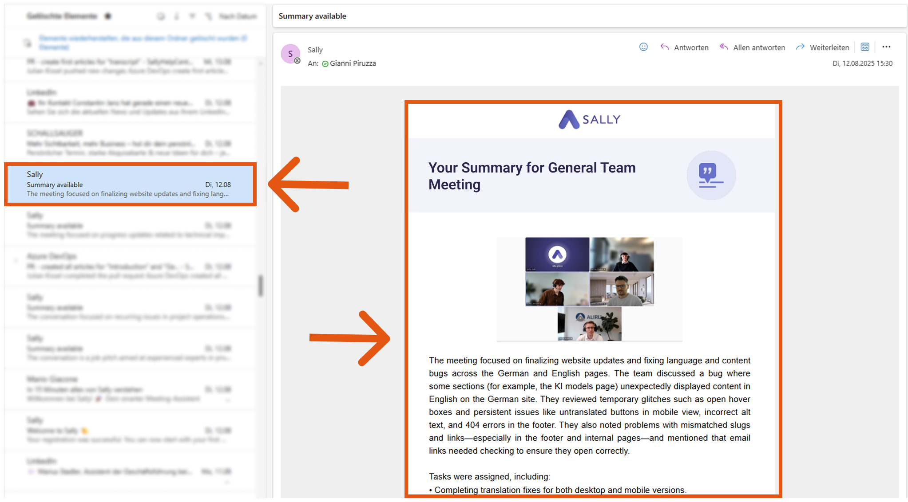Screen dimensions: 908x502
Task: Click the restore deleted elements link
Action: (143, 43)
